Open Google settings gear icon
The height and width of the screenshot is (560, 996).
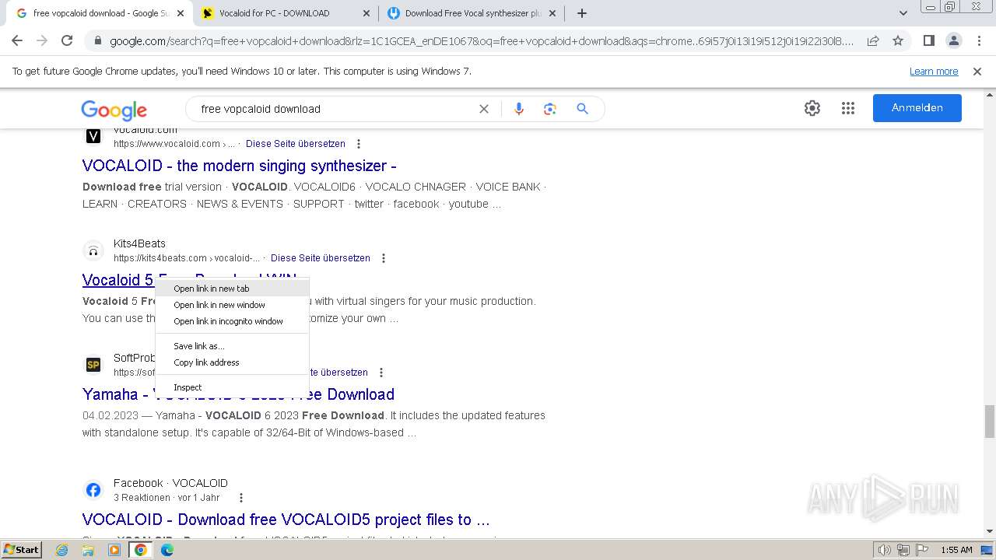point(812,108)
